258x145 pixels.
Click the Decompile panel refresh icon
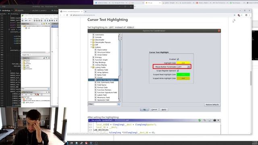(200, 120)
